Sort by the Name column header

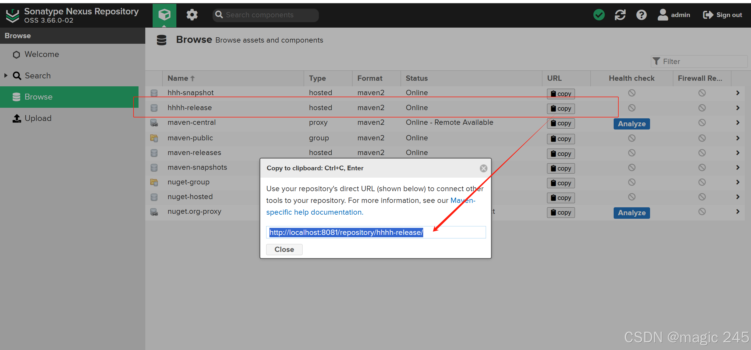(178, 78)
